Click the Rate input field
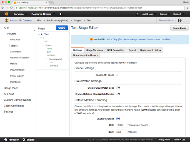 click(x=121, y=125)
